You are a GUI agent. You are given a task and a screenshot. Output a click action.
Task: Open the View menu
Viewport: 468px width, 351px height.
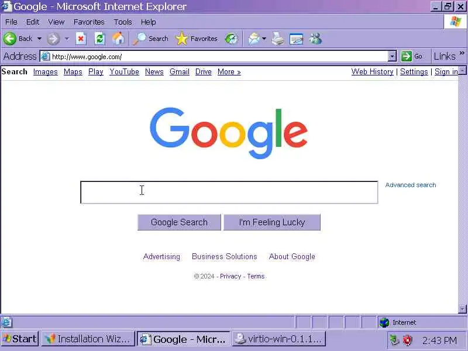pyautogui.click(x=56, y=22)
